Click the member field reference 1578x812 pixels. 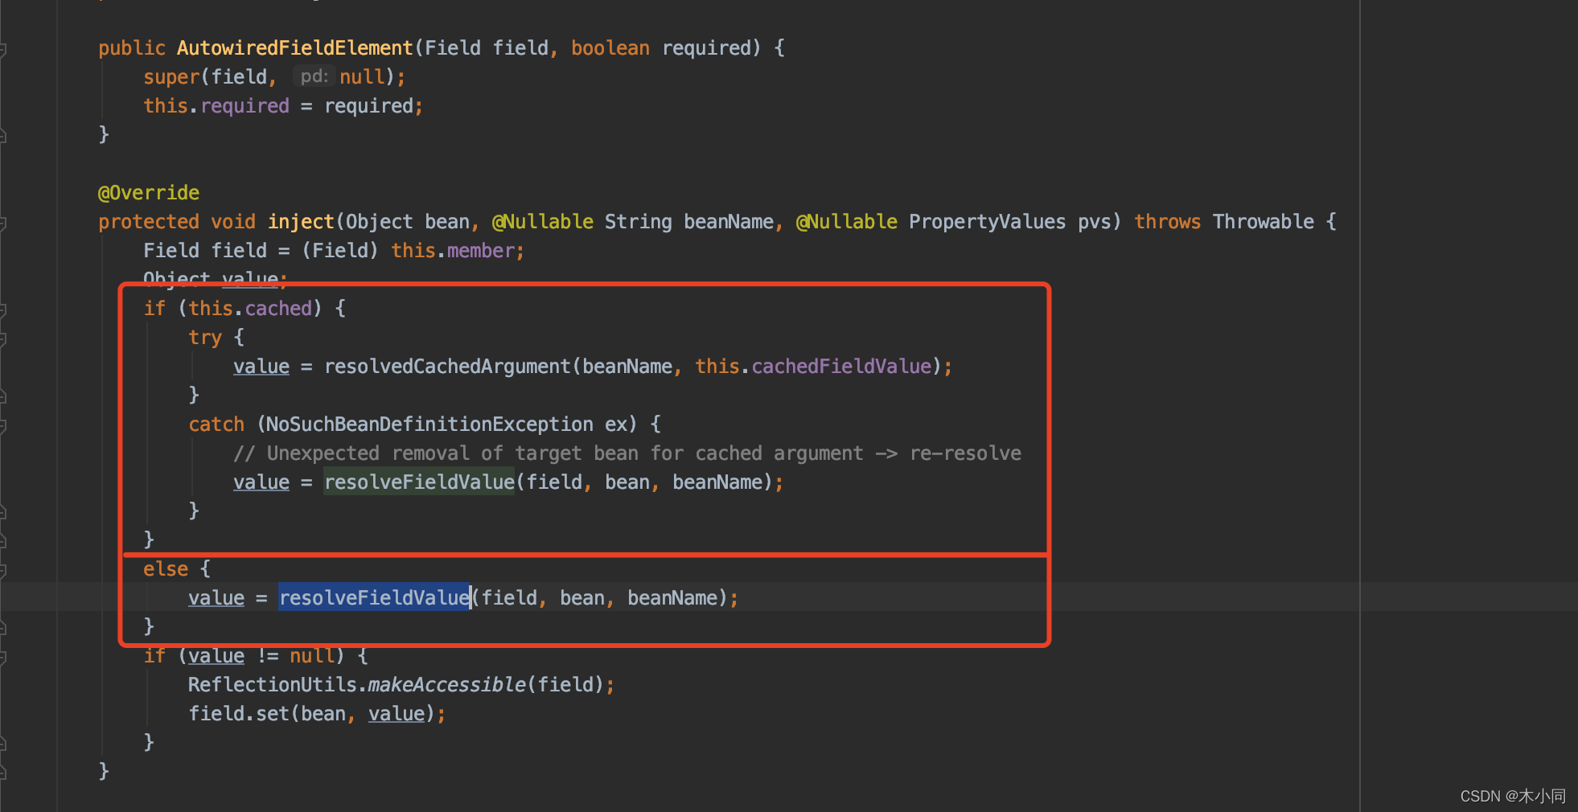[481, 251]
